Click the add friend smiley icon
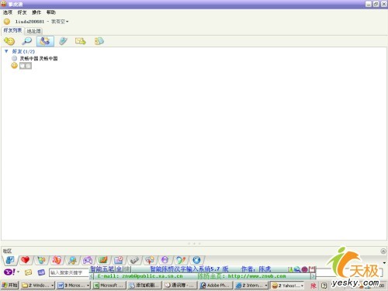This screenshot has height=291, width=388. 9,41
